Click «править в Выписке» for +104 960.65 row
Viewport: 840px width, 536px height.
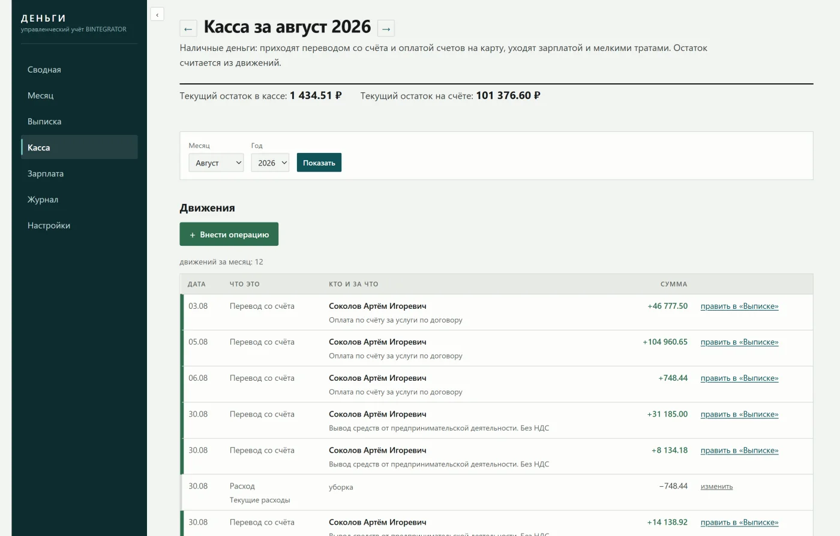(x=739, y=342)
